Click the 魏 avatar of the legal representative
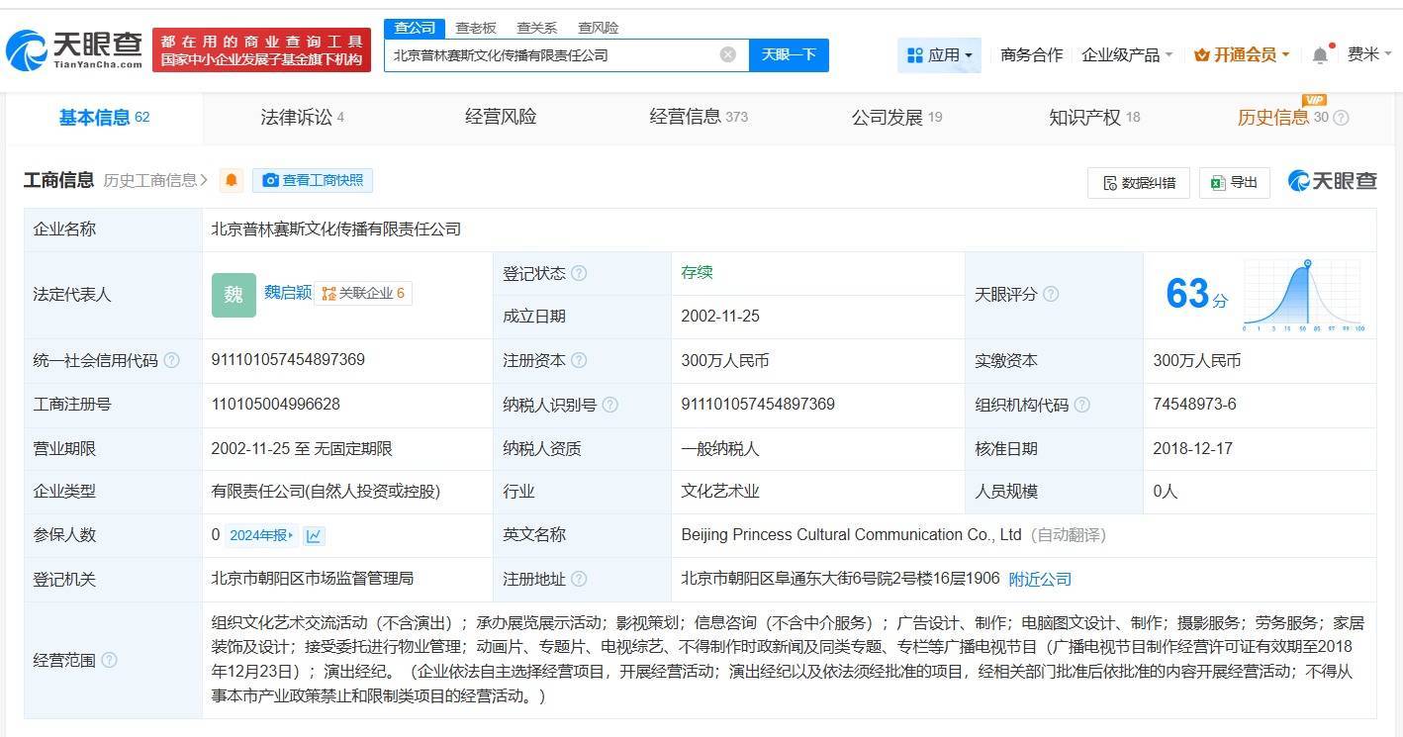1403x737 pixels. coord(234,295)
